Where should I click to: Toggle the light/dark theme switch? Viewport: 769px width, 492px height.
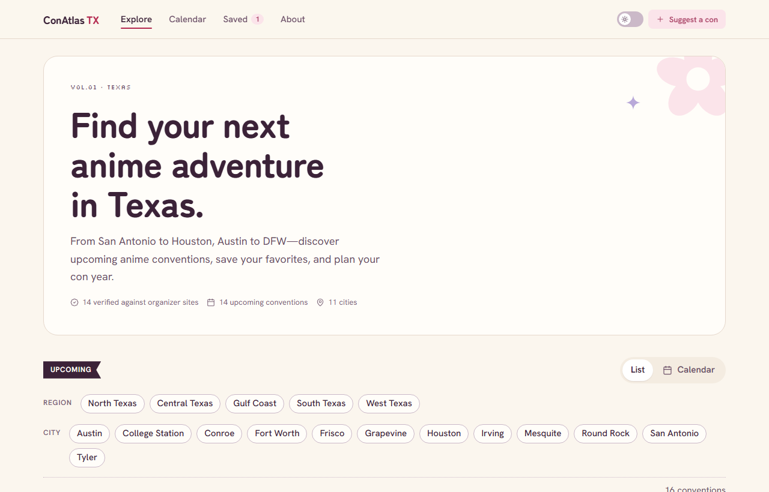(630, 19)
